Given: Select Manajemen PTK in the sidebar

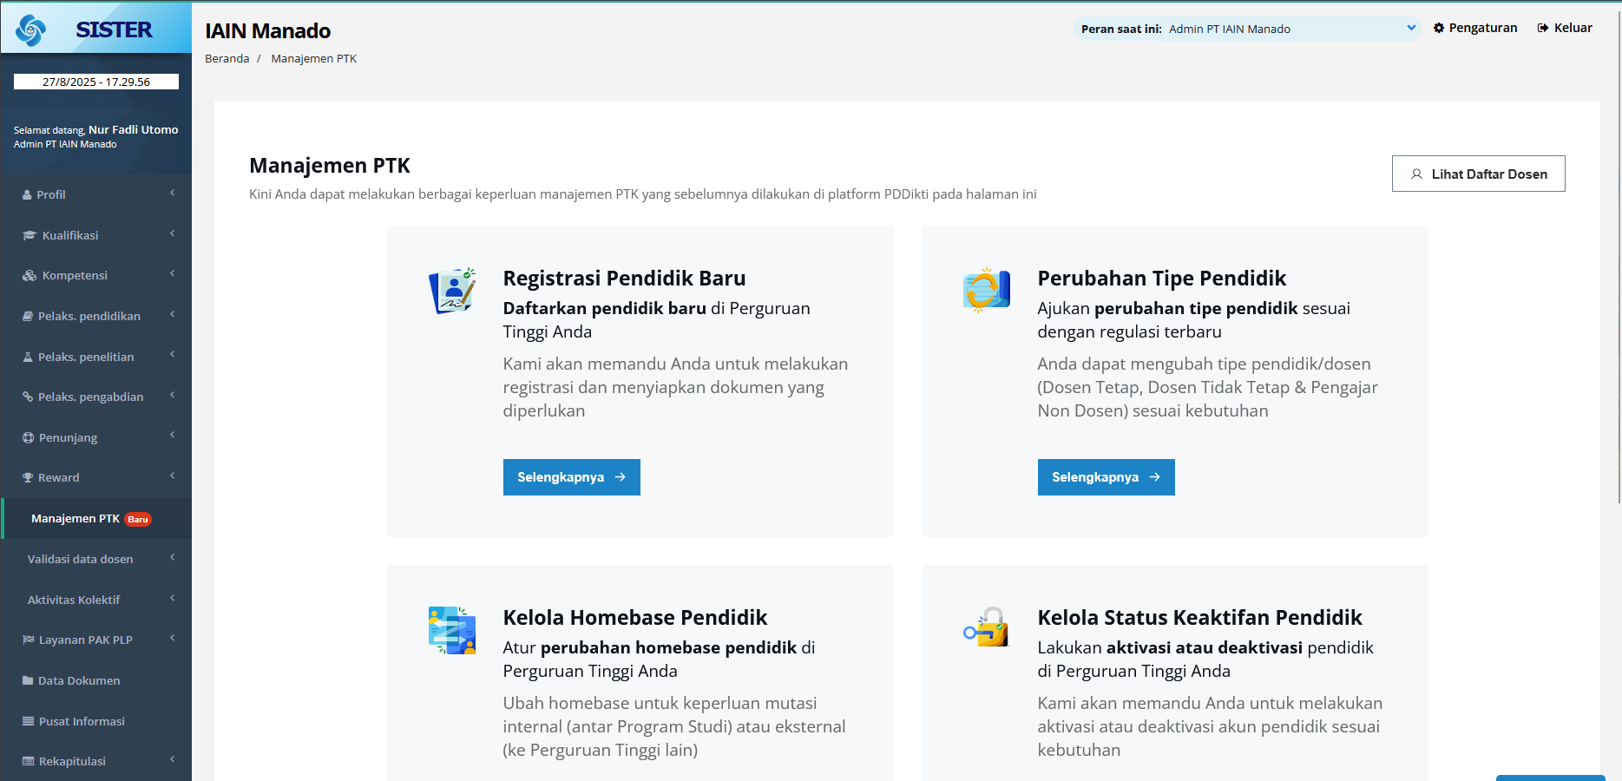Looking at the screenshot, I should click(x=76, y=518).
